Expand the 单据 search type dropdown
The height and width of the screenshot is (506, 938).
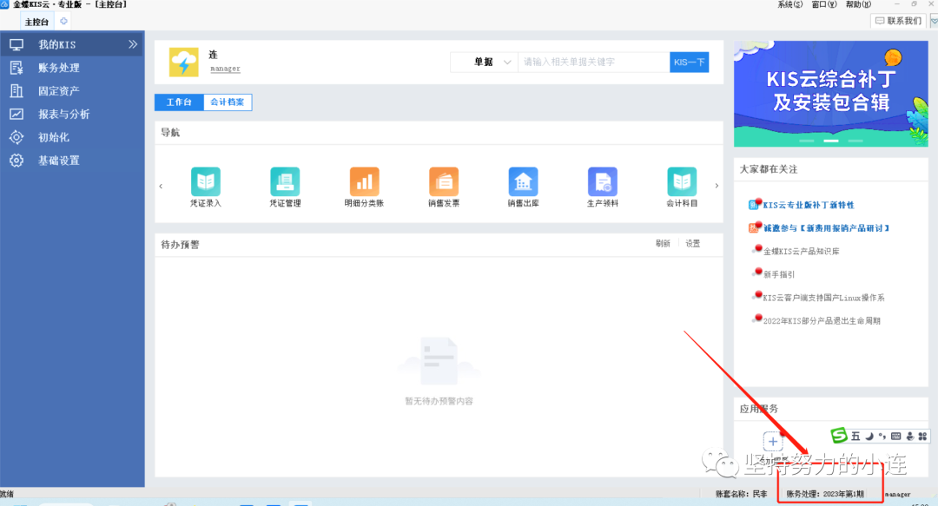507,62
